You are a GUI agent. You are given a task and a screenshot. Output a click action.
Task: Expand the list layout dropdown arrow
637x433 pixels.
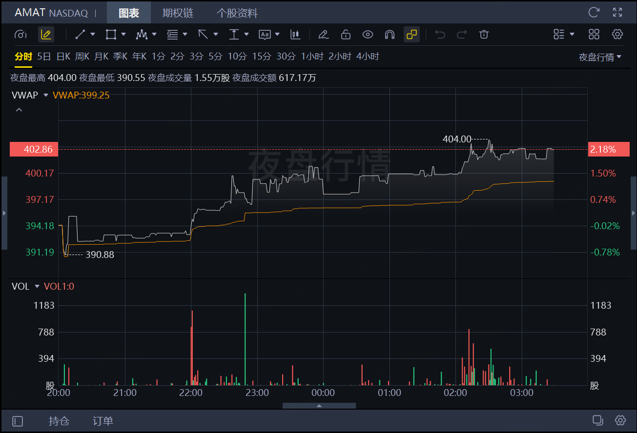click(572, 34)
